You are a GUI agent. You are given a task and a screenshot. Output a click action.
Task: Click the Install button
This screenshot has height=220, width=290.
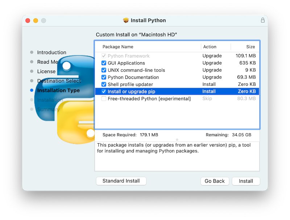click(246, 181)
